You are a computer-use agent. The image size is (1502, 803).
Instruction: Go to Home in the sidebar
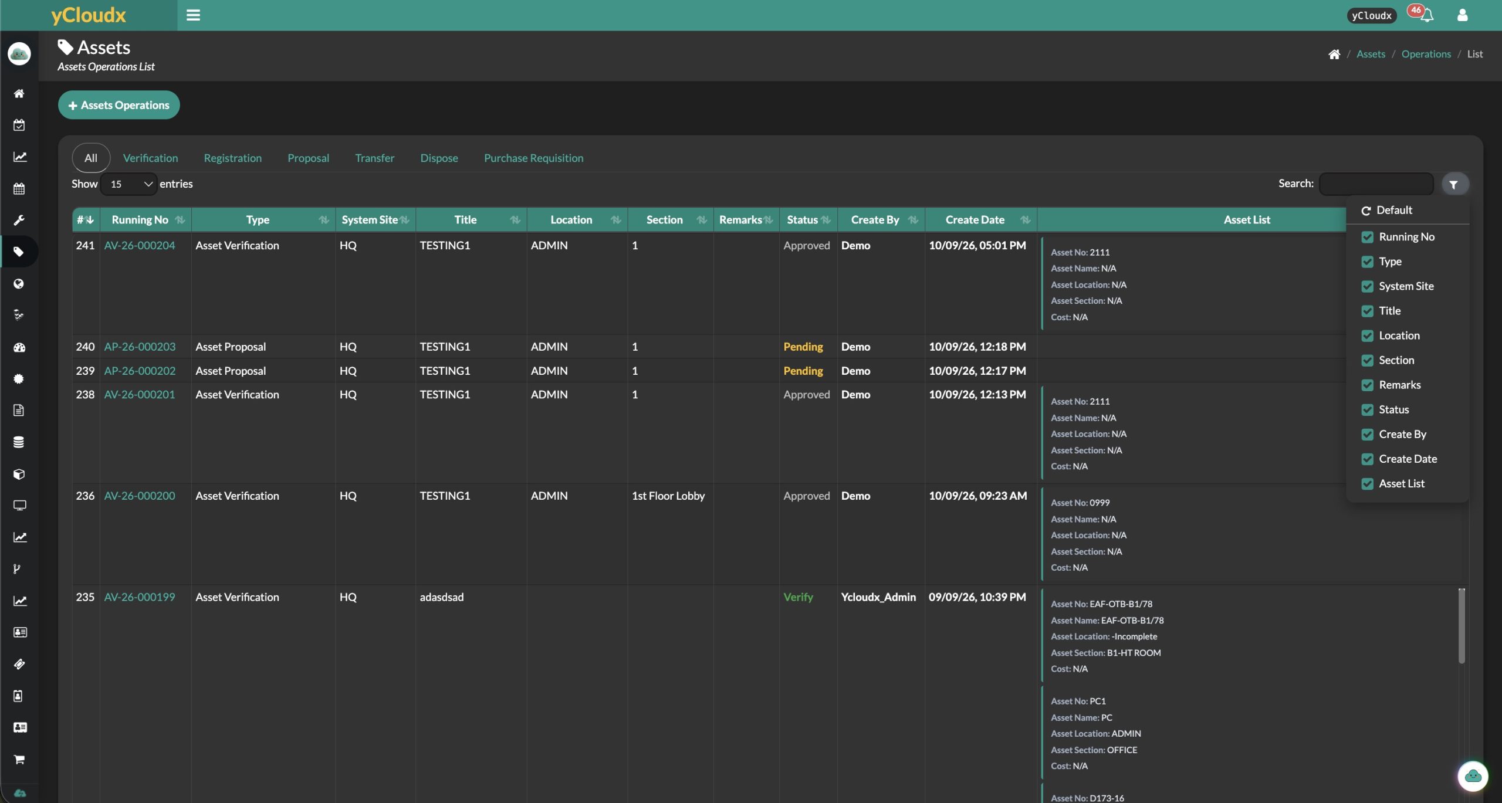click(x=19, y=93)
